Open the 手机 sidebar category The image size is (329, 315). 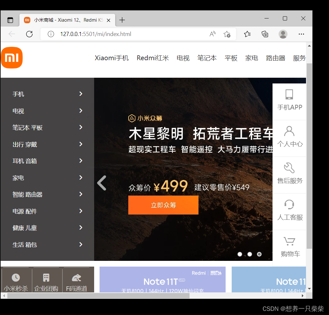[x=18, y=94]
